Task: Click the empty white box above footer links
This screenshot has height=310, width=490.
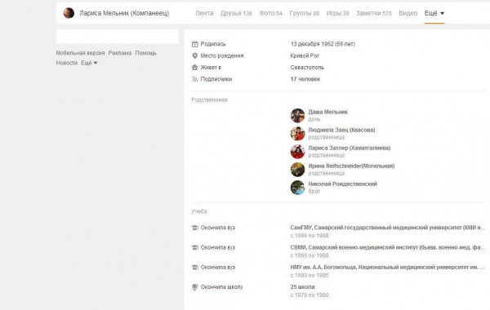Action: click(118, 37)
